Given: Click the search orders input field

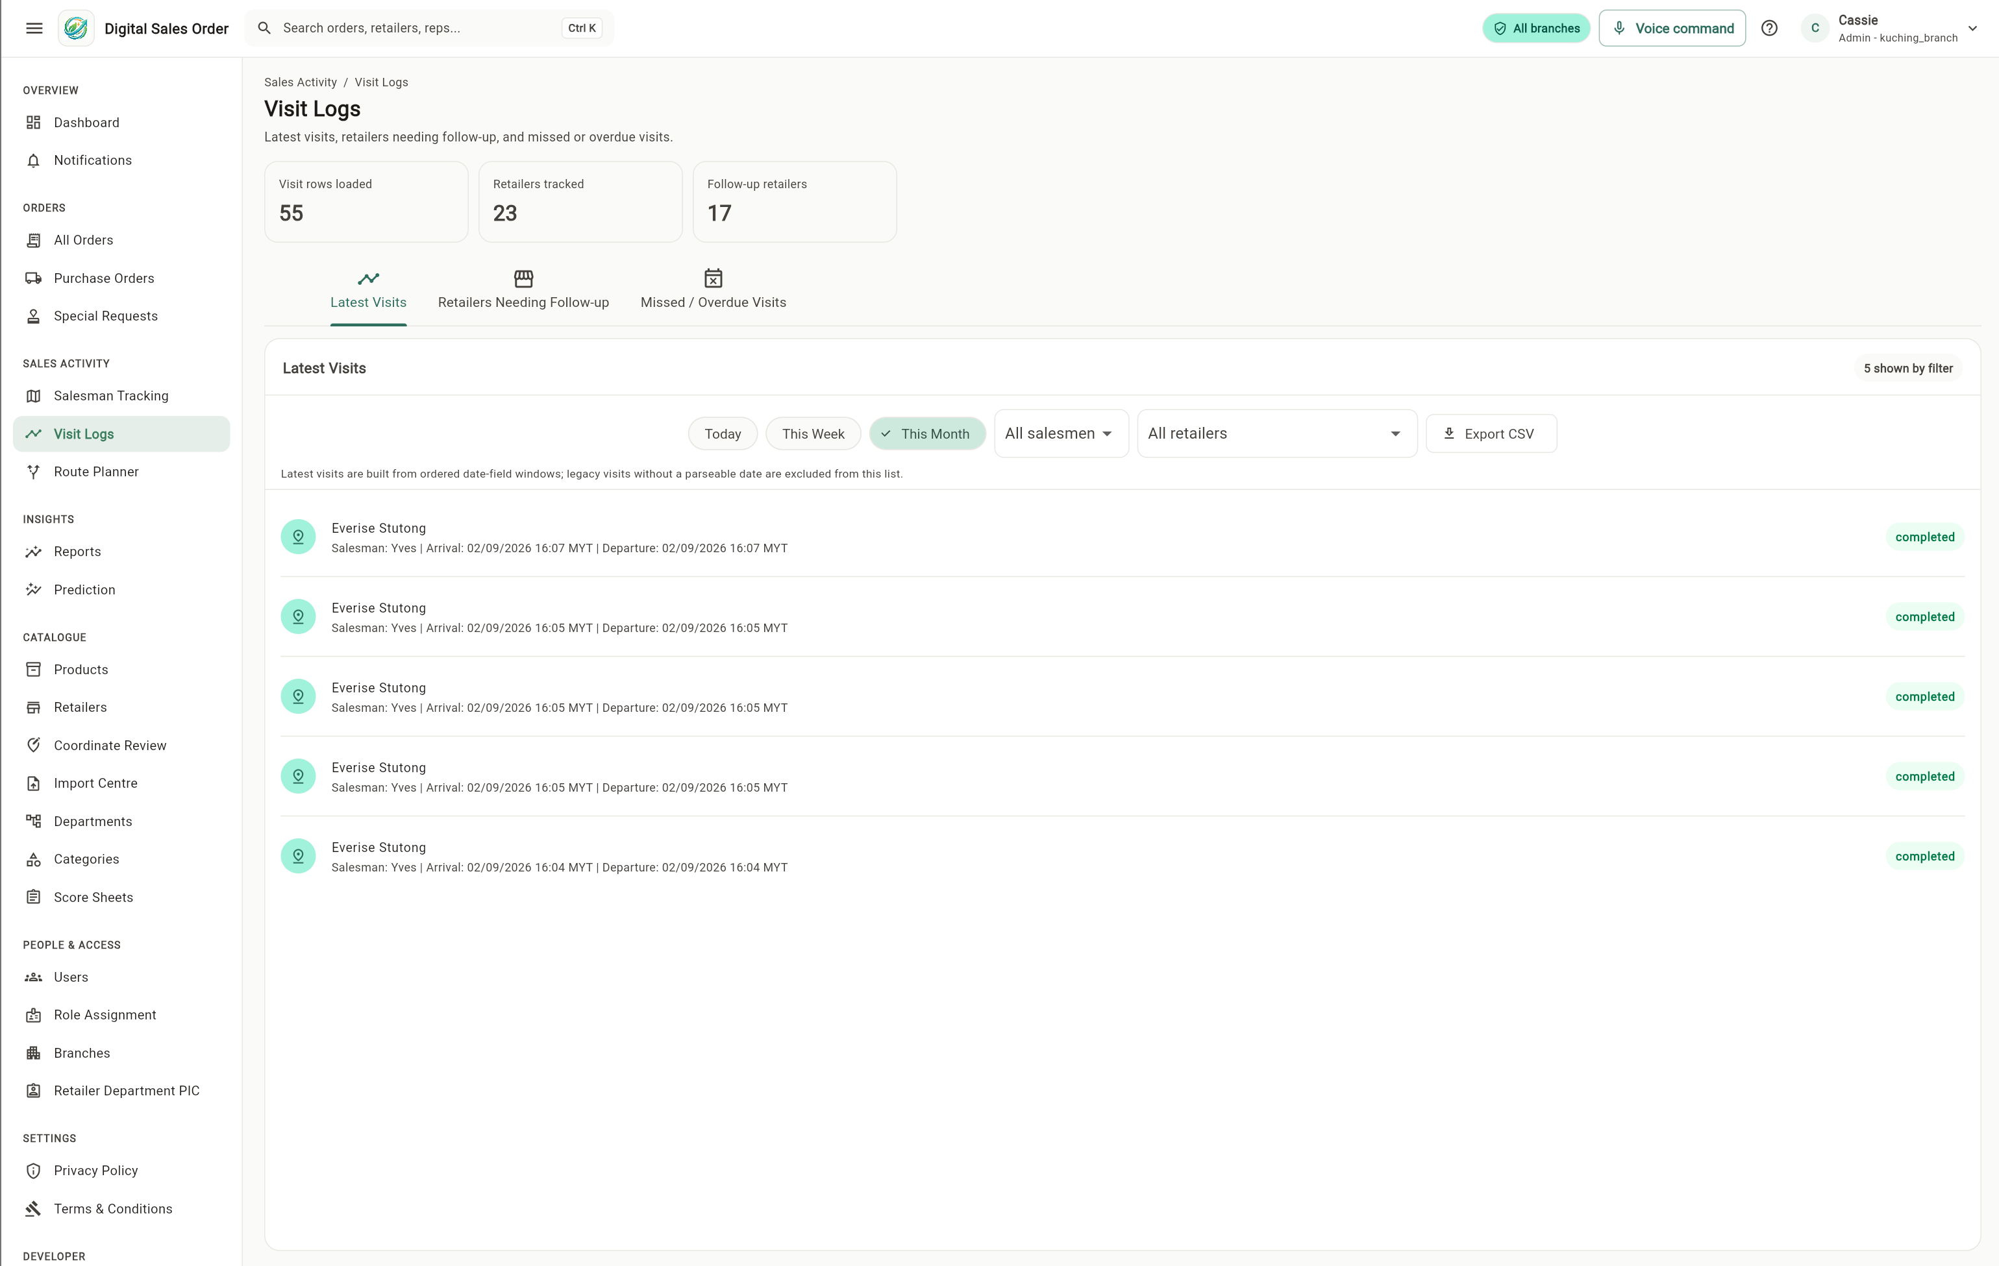Looking at the screenshot, I should click(x=428, y=28).
